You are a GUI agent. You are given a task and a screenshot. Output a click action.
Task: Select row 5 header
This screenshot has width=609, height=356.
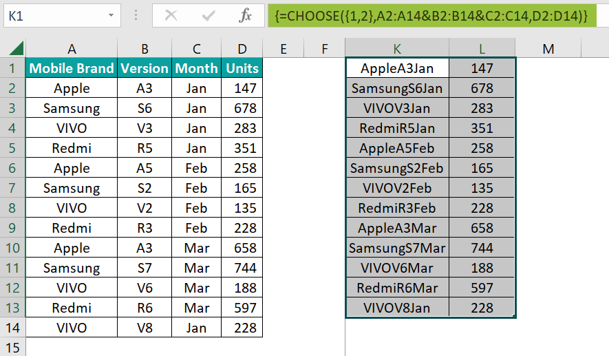[x=12, y=148]
